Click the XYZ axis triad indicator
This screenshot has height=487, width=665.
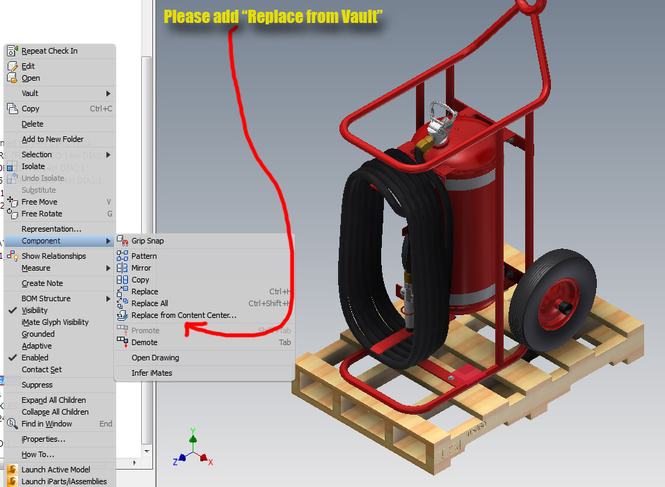193,449
